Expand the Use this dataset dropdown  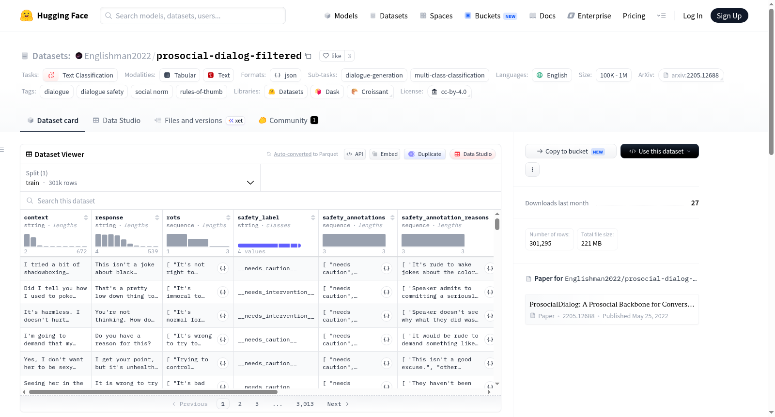pos(660,151)
